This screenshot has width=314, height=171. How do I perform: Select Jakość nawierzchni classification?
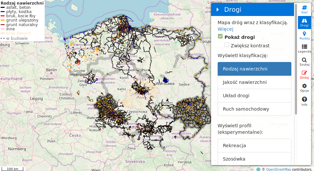click(254, 82)
